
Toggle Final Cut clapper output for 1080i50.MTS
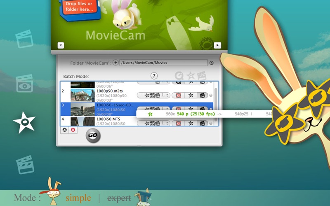coord(202,123)
